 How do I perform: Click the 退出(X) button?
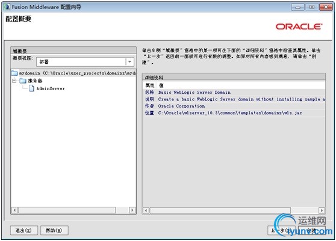(24, 230)
